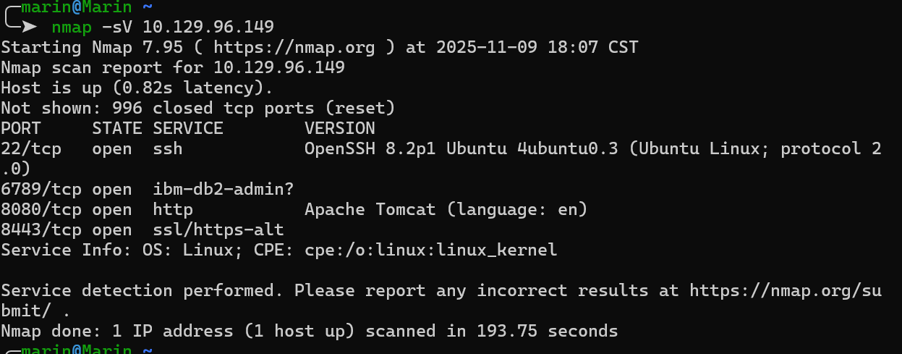
Task: Open the https://nmap.org link in the Starting line
Action: tap(294, 48)
